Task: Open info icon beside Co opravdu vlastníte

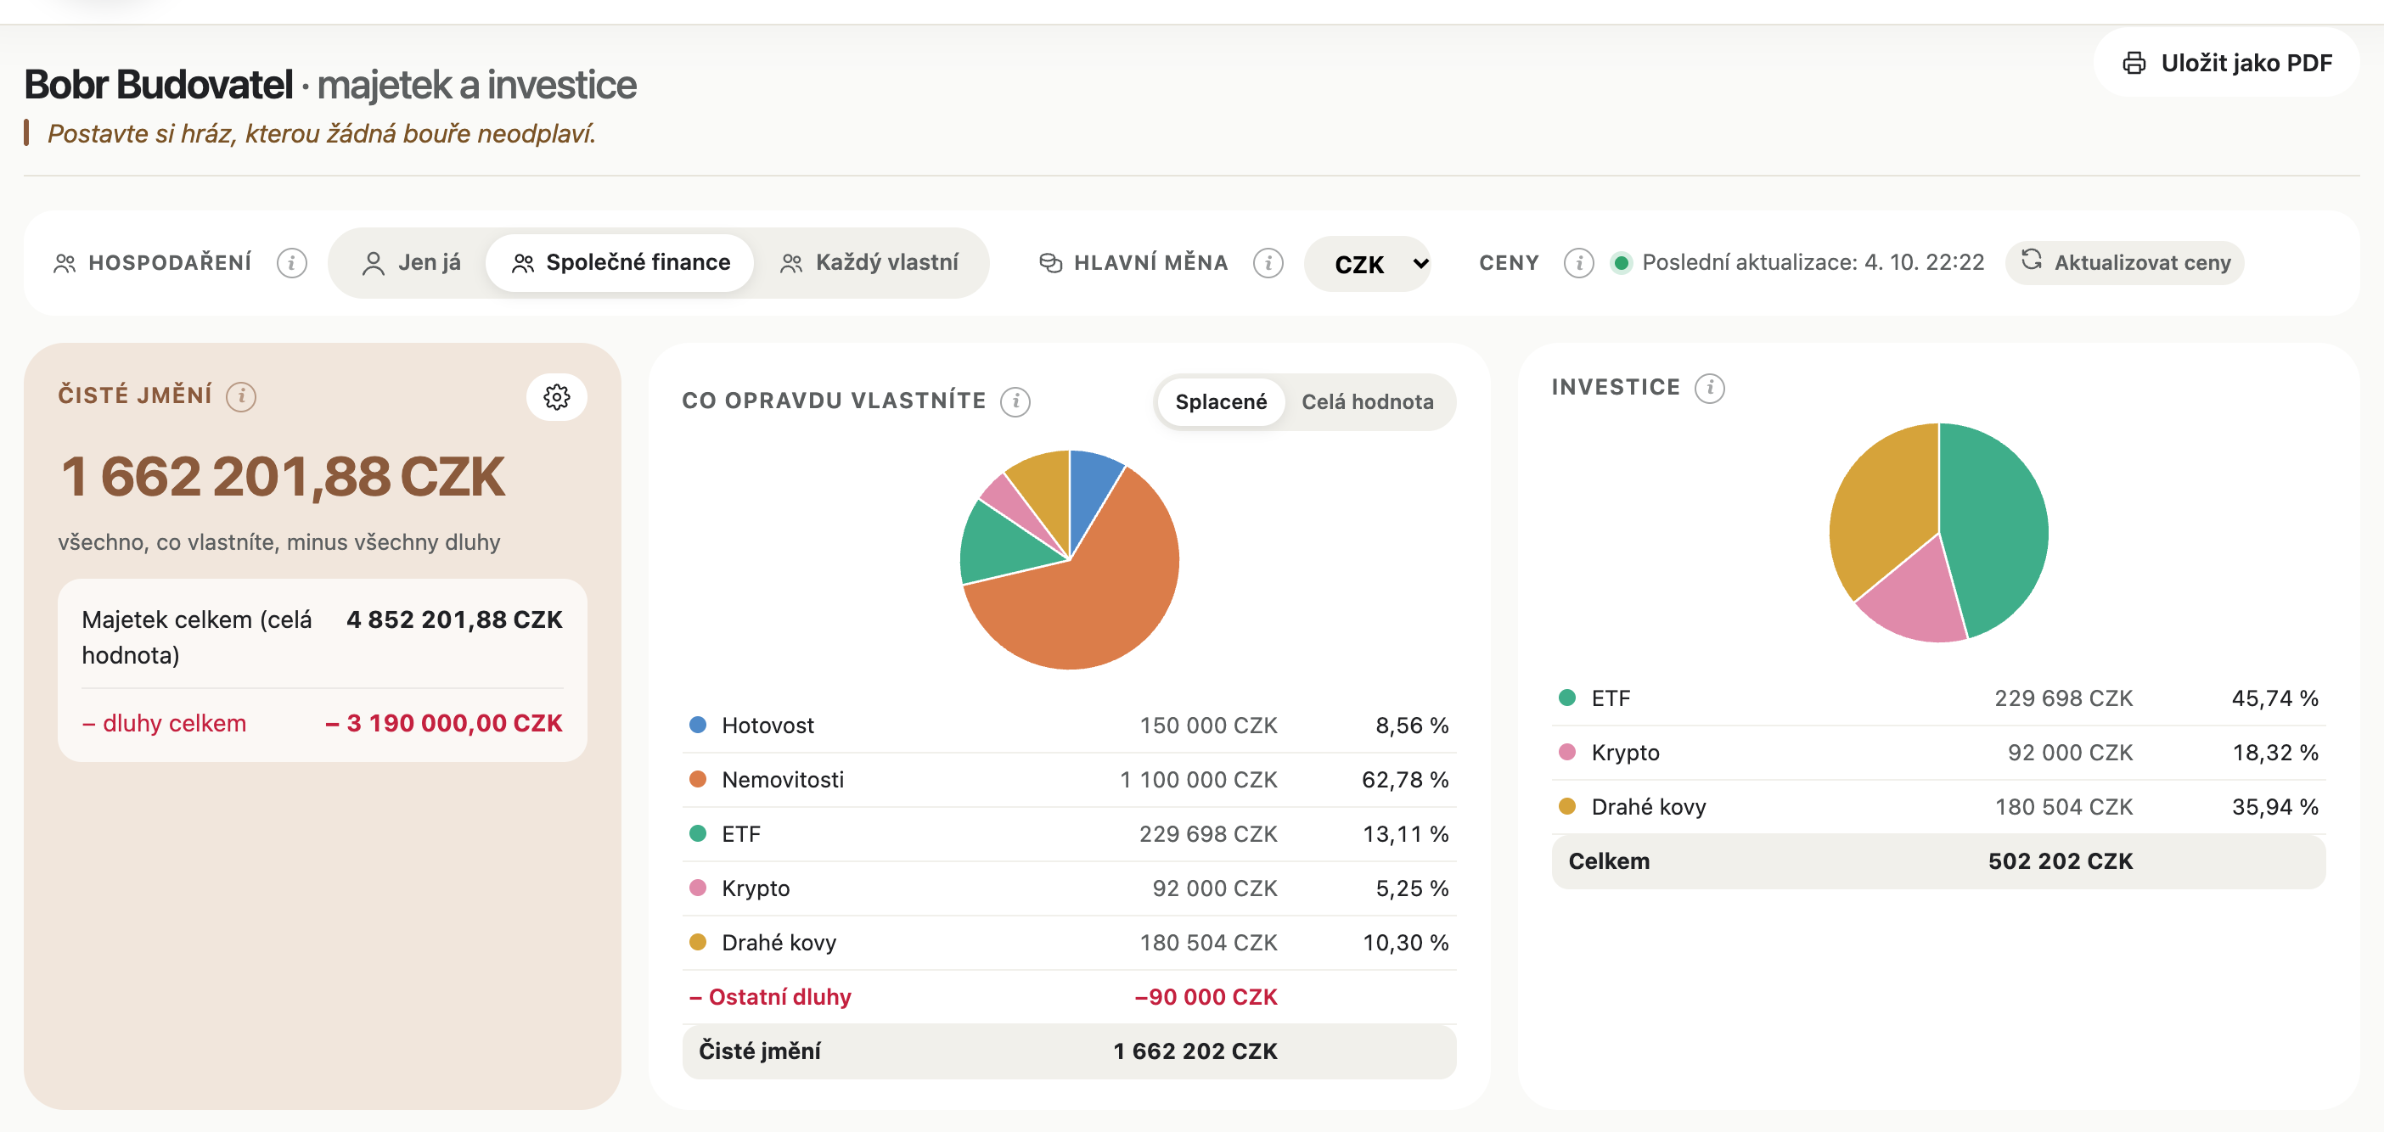Action: [x=1015, y=401]
